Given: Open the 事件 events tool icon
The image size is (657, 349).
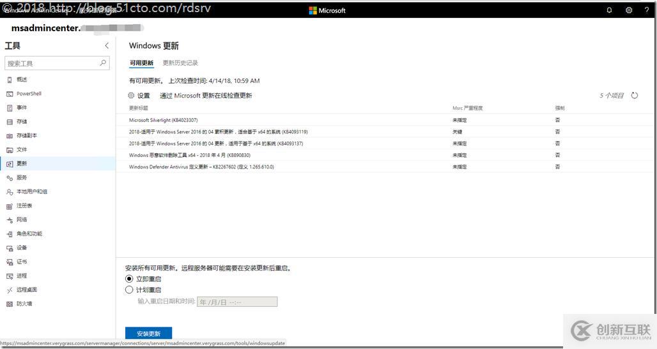Looking at the screenshot, I should [x=10, y=108].
